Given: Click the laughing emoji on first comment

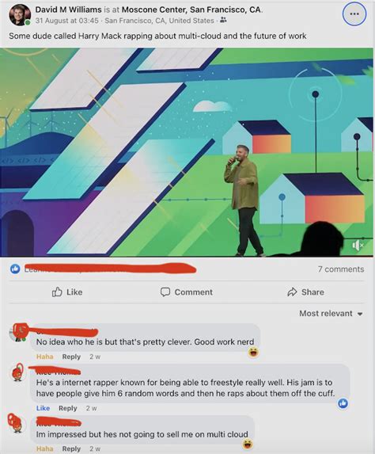Looking at the screenshot, I should click(254, 352).
